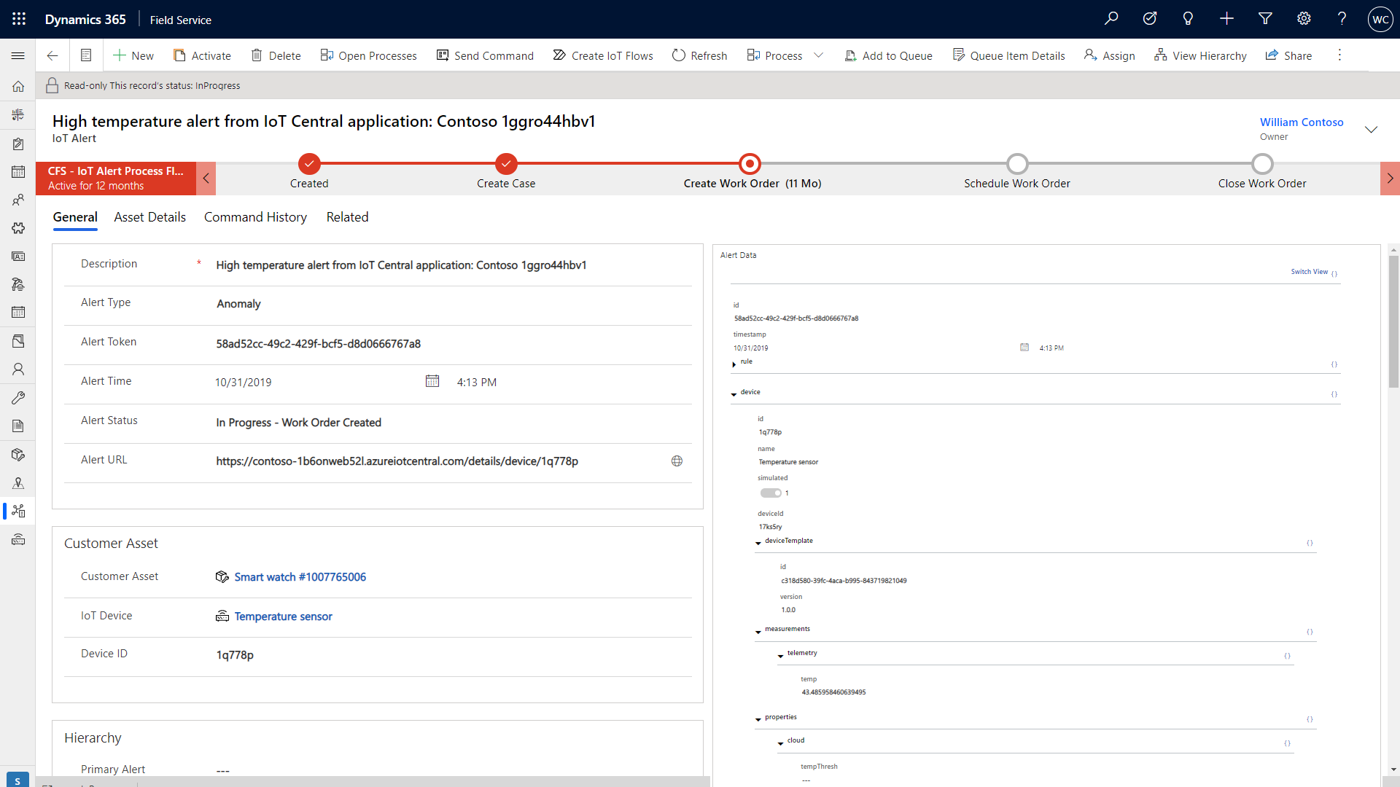Open the Refresh icon in toolbar

point(679,55)
